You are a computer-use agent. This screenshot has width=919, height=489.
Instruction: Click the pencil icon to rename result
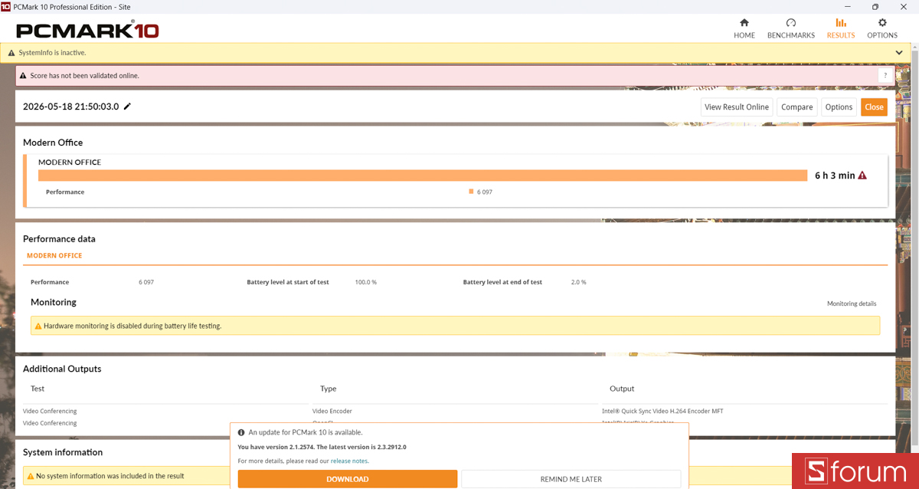[x=127, y=107]
